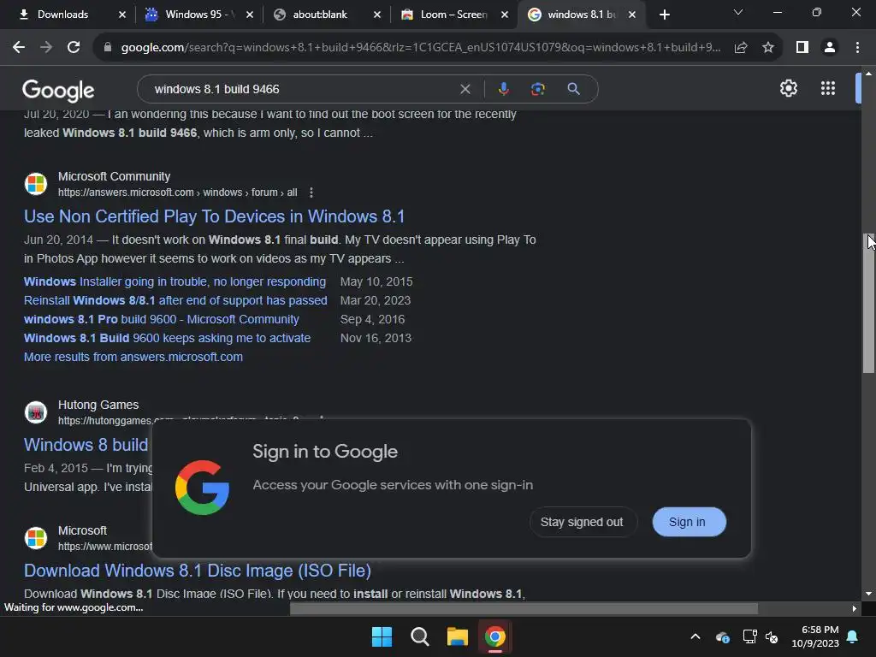Viewport: 876px width, 657px height.
Task: Click the Microsoft Community site favicon
Action: 36,184
